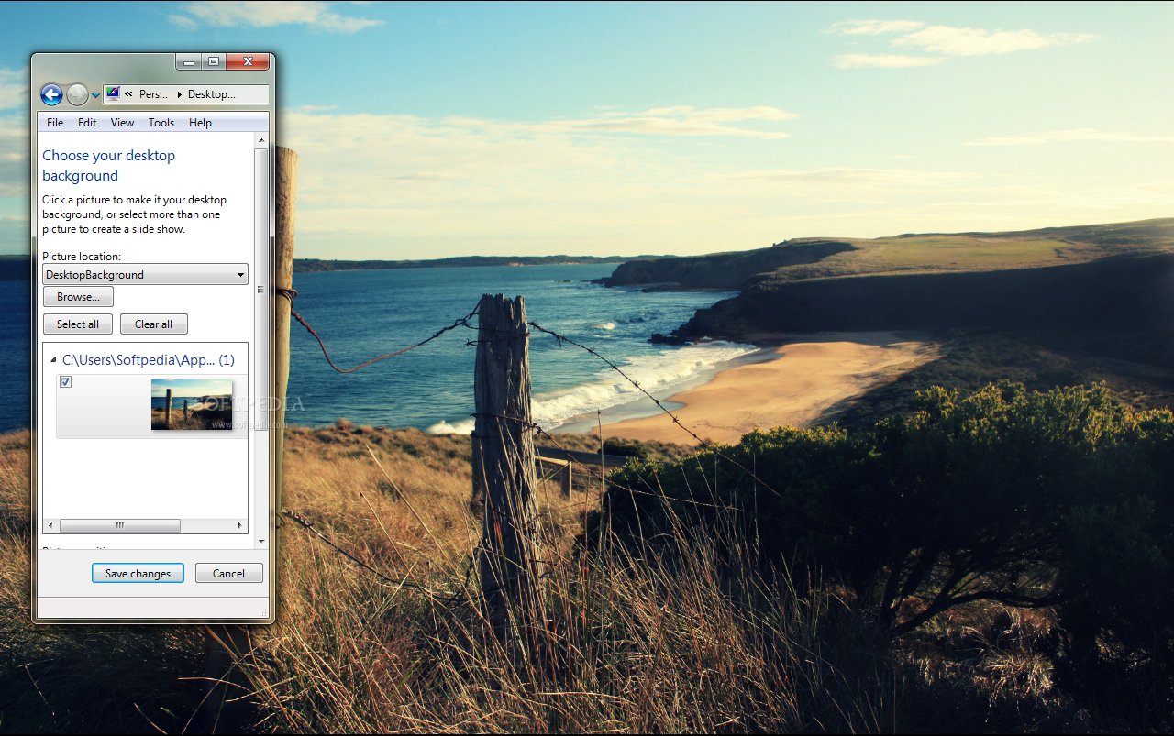Open the arrow between Pers... and Desktop...
Viewport: 1174px width, 736px height.
coord(179,94)
